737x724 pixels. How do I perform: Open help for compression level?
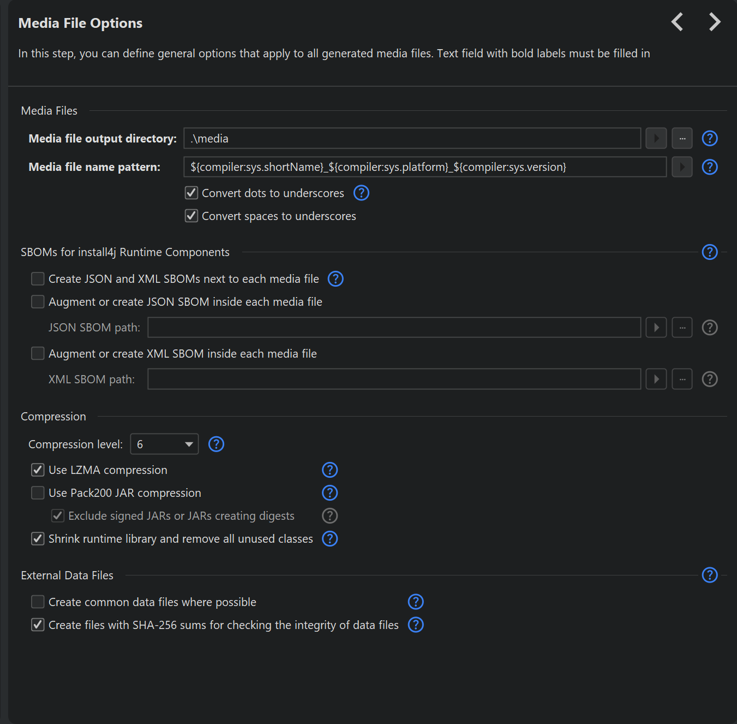pyautogui.click(x=216, y=444)
